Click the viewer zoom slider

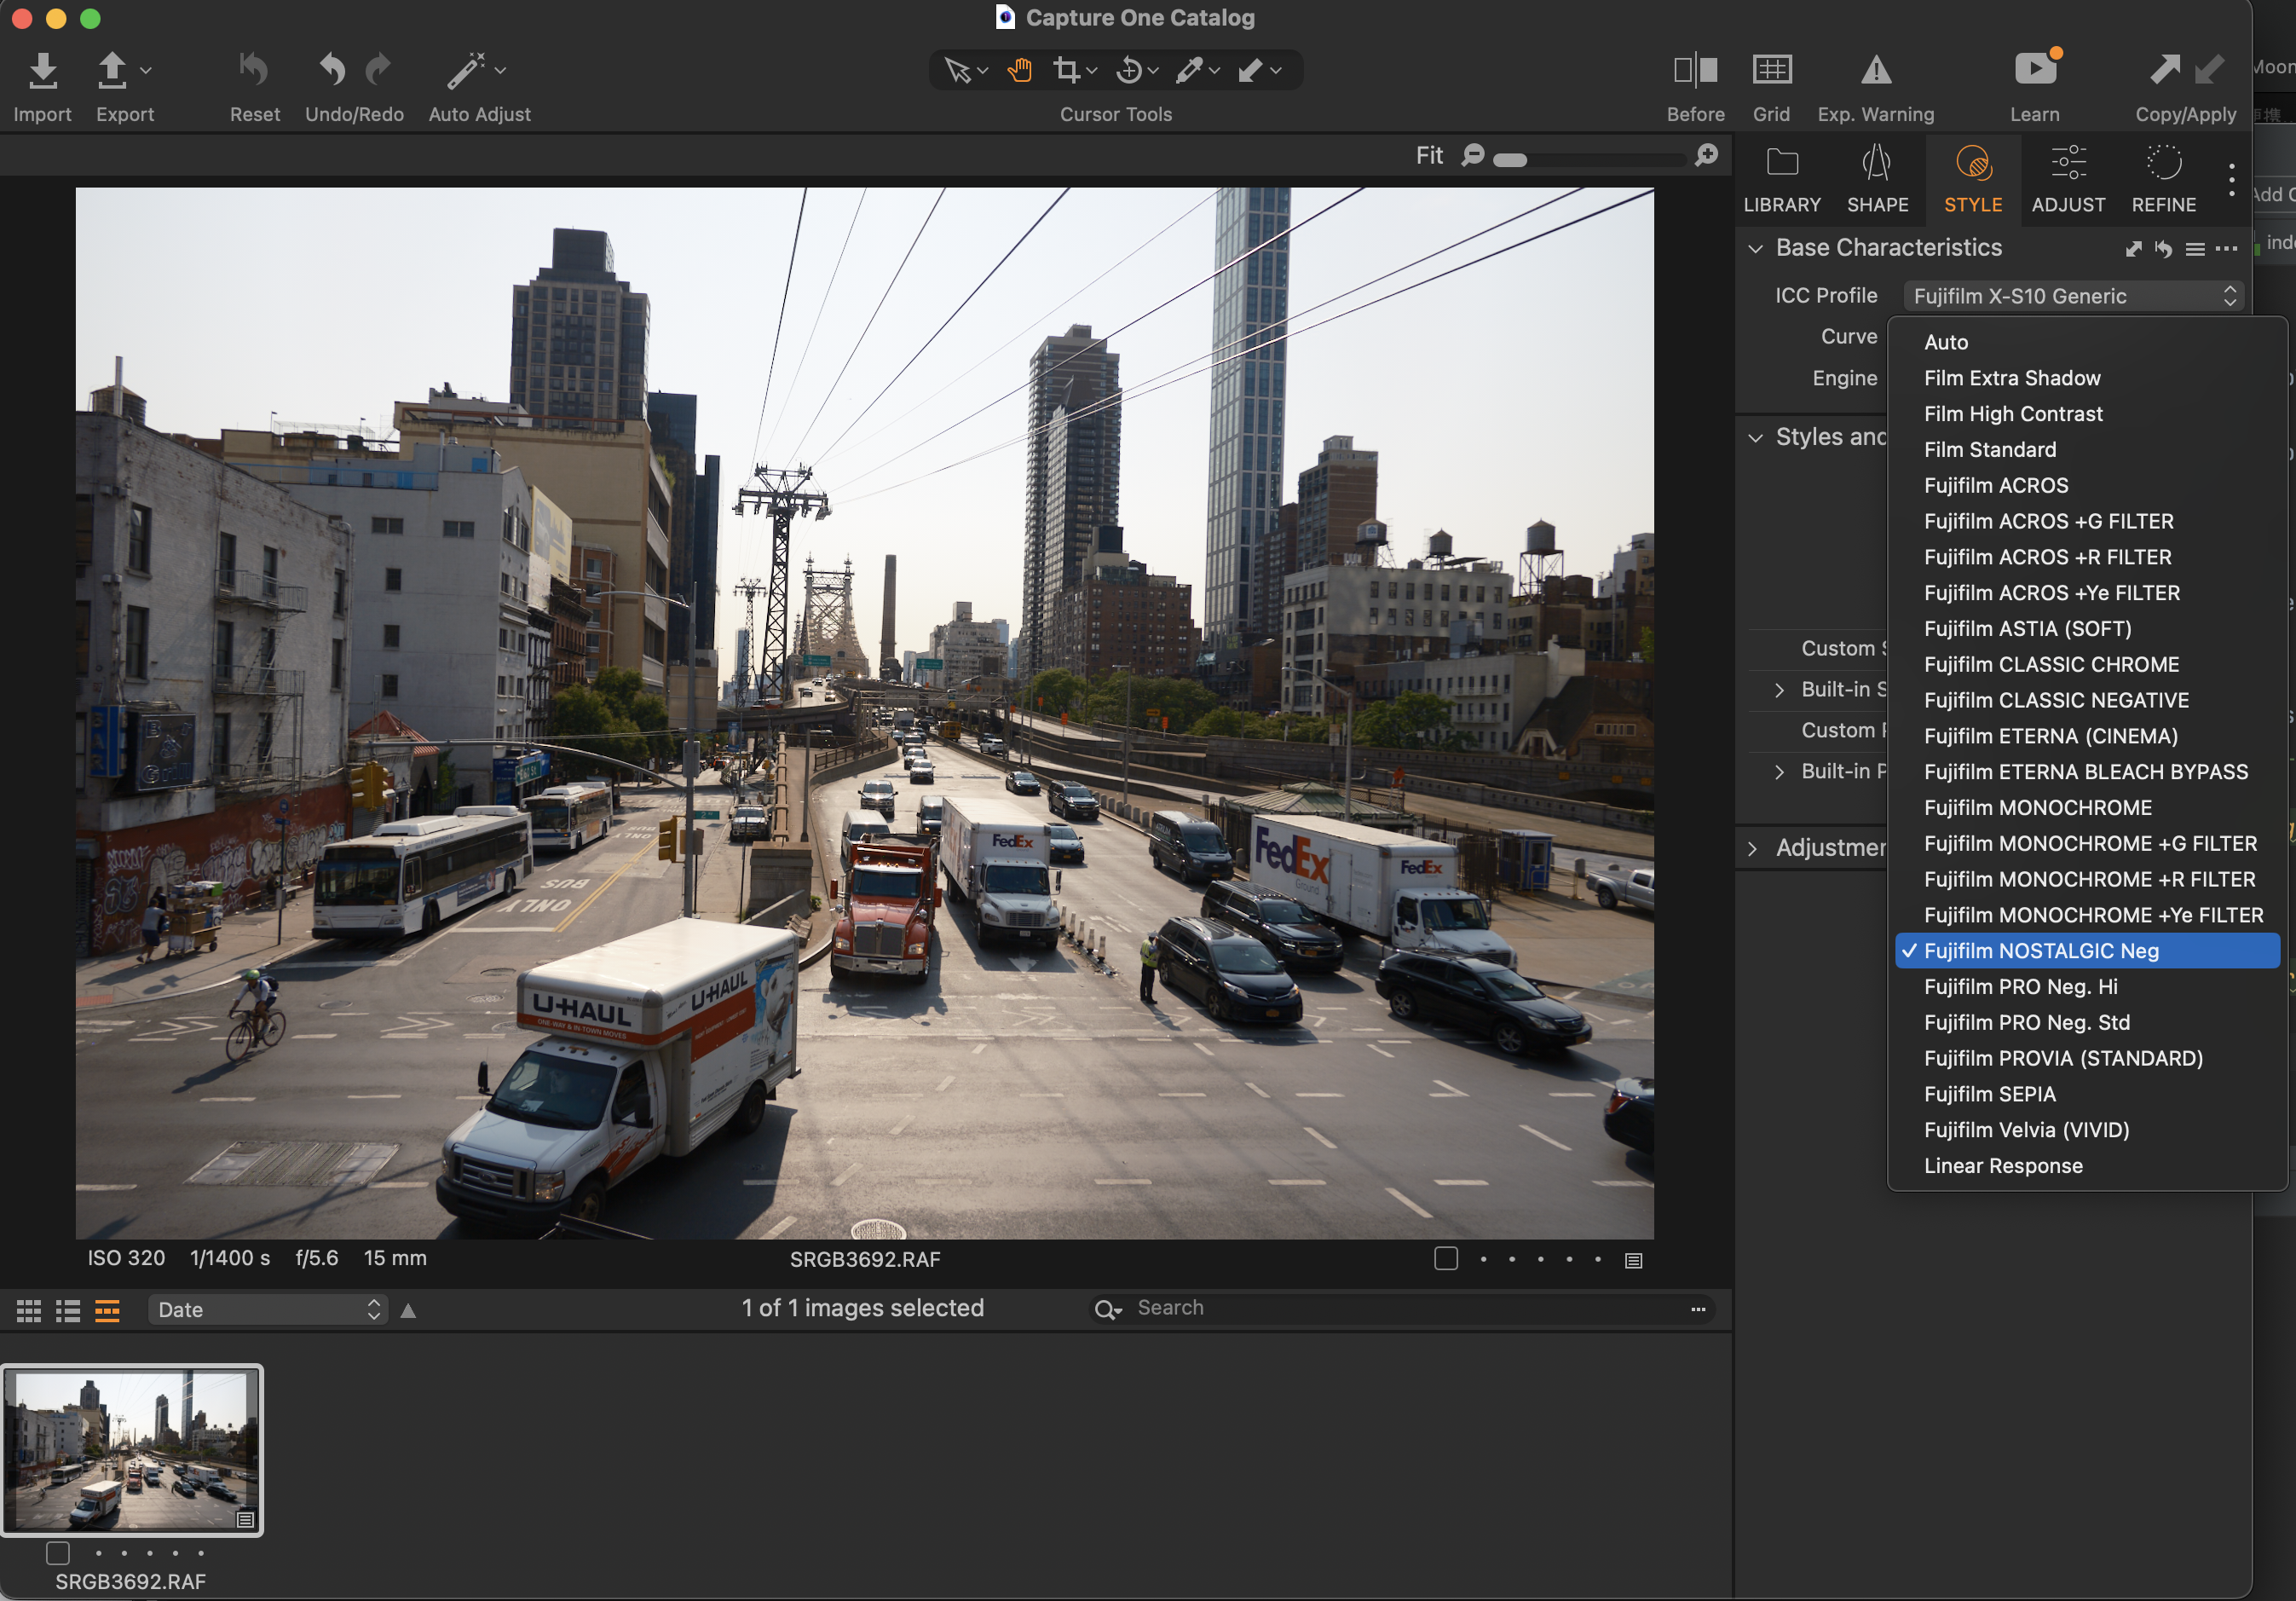pyautogui.click(x=1589, y=160)
